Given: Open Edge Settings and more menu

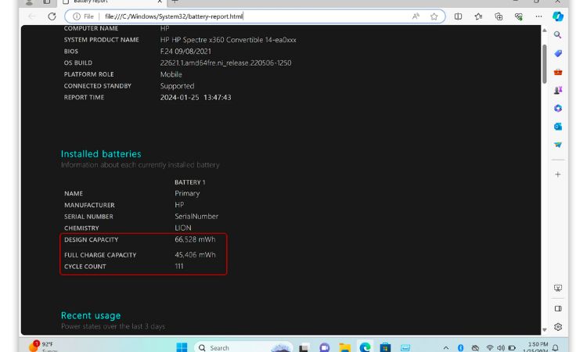Looking at the screenshot, I should pyautogui.click(x=538, y=16).
